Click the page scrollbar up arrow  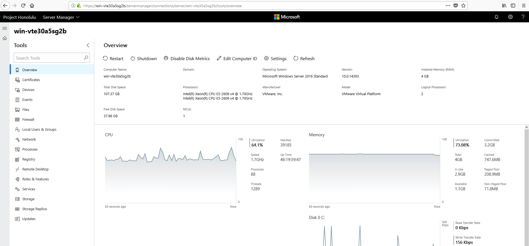pyautogui.click(x=527, y=127)
